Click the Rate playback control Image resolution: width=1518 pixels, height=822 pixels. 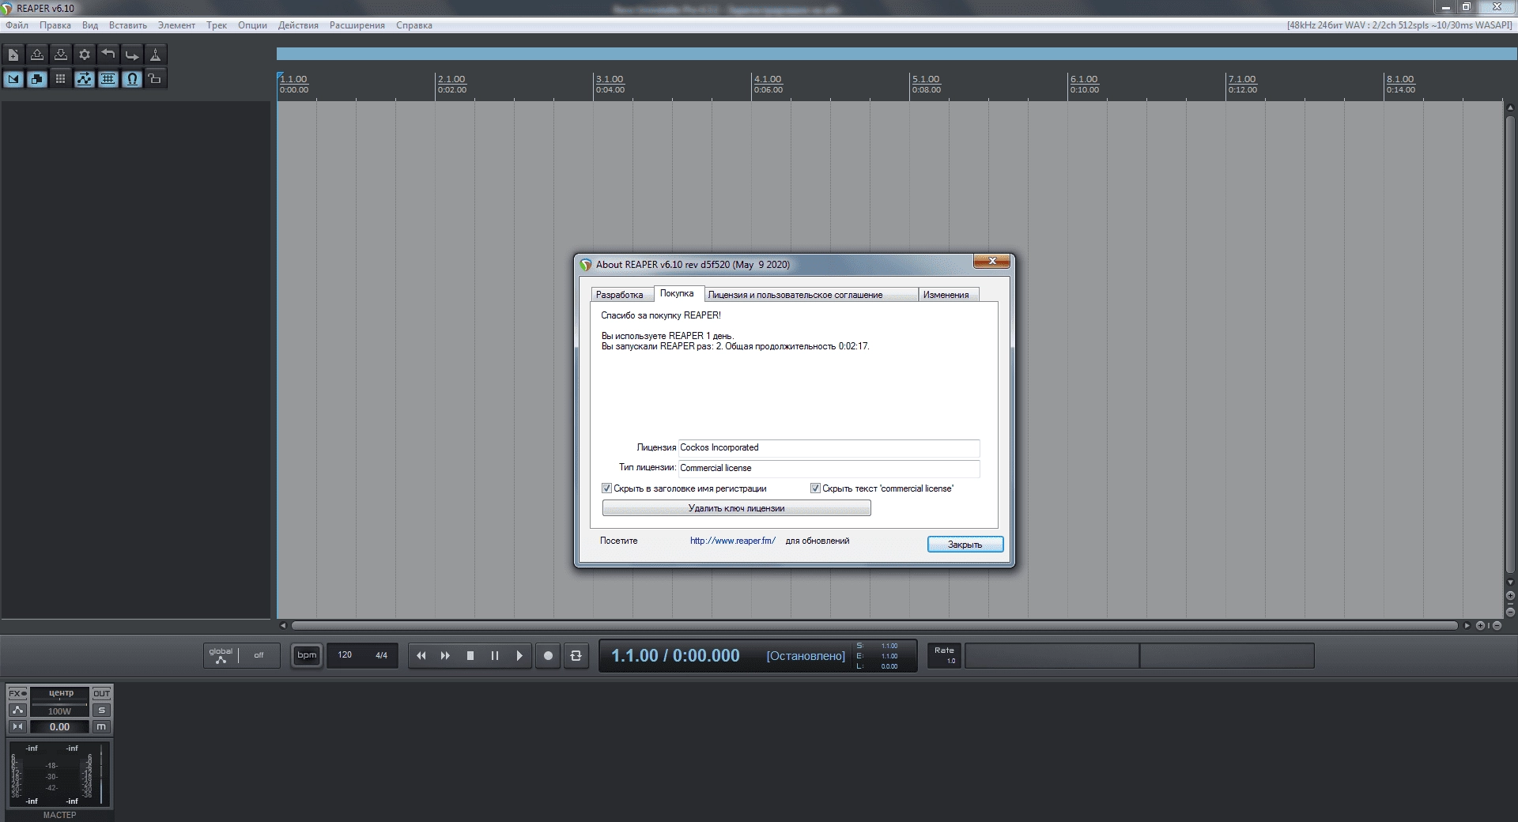[944, 655]
